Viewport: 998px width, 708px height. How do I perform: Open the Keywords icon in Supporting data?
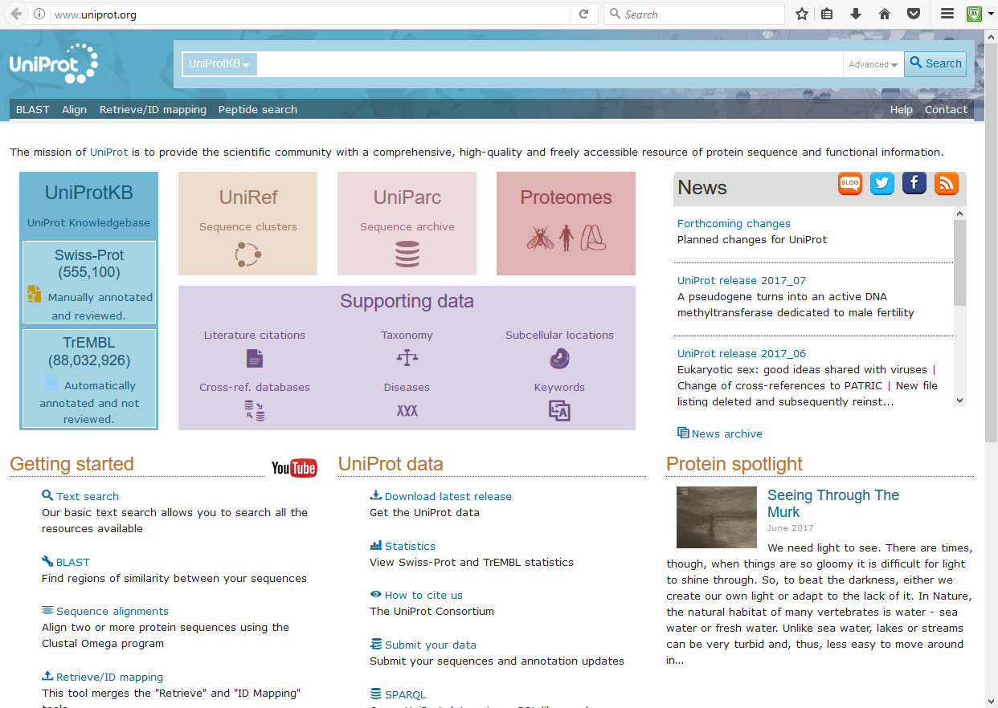559,410
